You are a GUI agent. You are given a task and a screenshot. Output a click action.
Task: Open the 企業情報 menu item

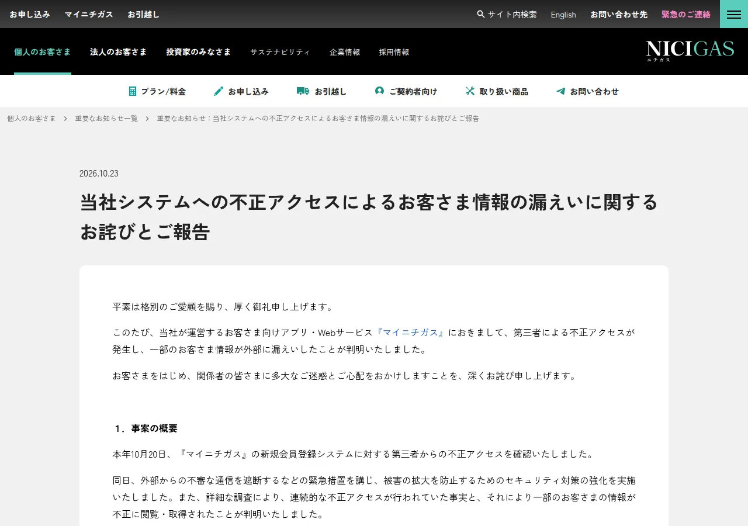coord(345,52)
